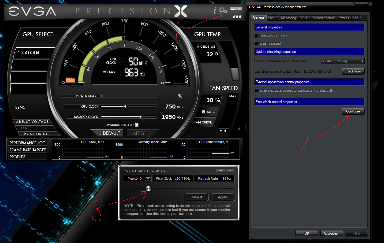Check Start with Windows option
The image size is (384, 243).
(x=257, y=36)
